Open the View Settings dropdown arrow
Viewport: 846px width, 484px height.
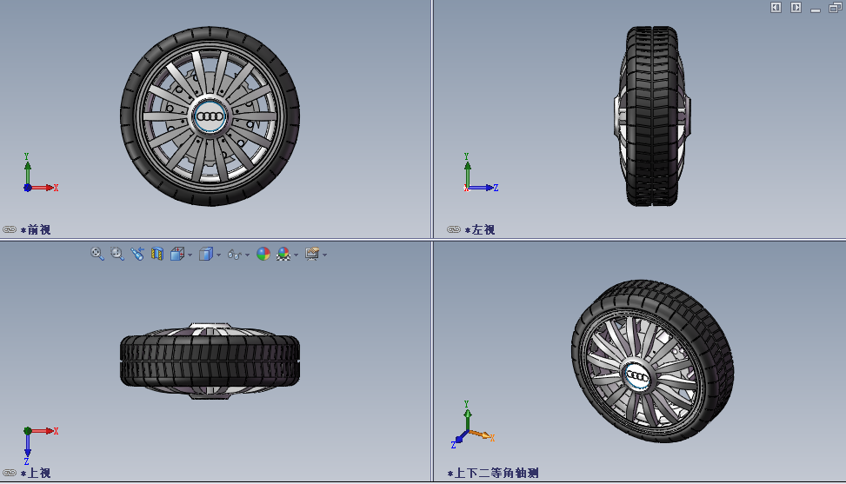coord(325,255)
